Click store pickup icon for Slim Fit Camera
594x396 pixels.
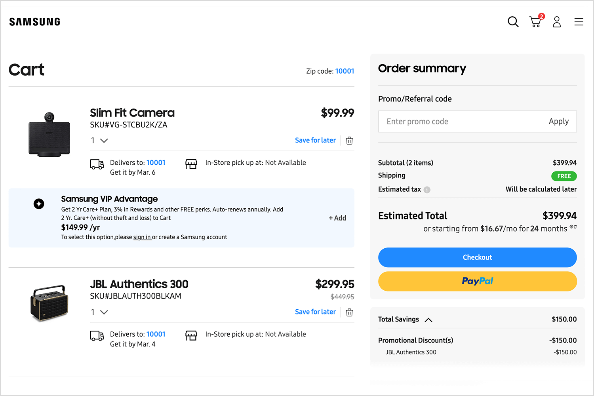click(x=191, y=164)
